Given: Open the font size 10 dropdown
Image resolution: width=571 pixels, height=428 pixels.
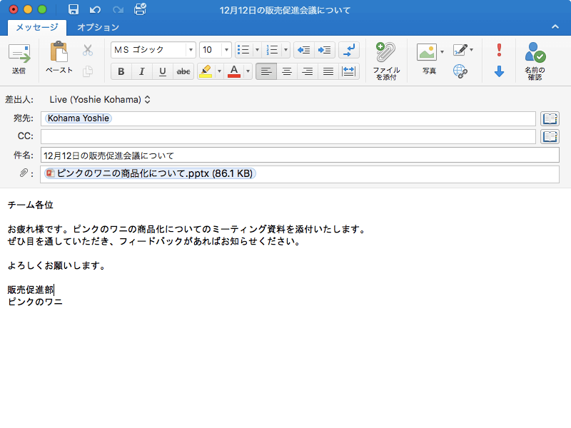Looking at the screenshot, I should coord(226,50).
